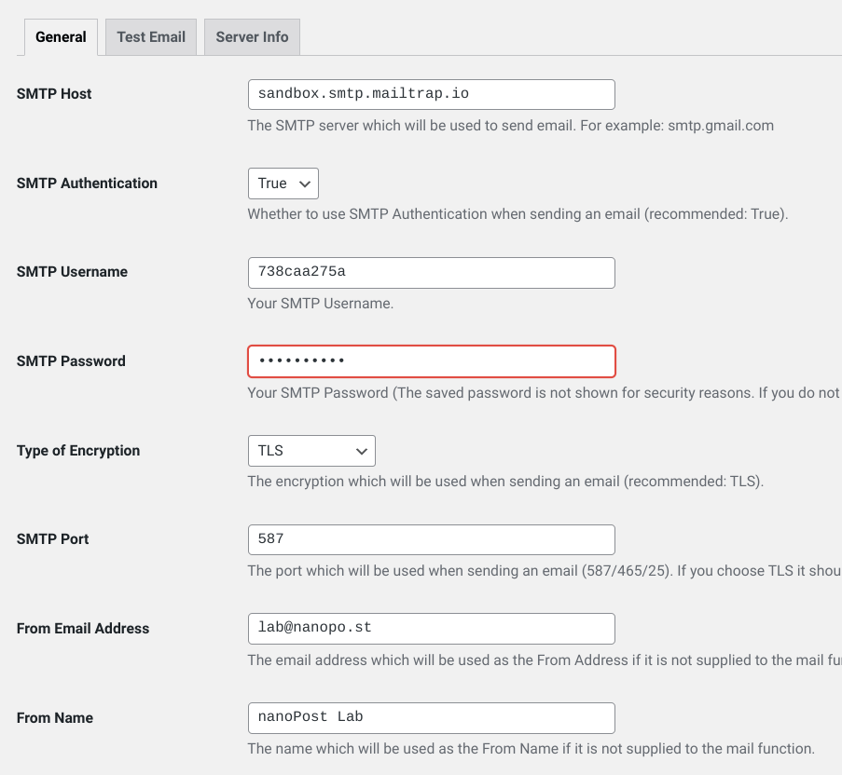The image size is (842, 775).
Task: Click the port 587/465/25 description text
Action: [545, 571]
